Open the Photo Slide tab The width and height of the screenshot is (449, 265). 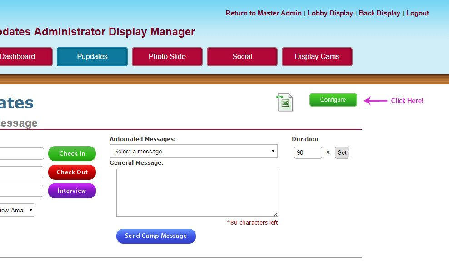pyautogui.click(x=167, y=57)
